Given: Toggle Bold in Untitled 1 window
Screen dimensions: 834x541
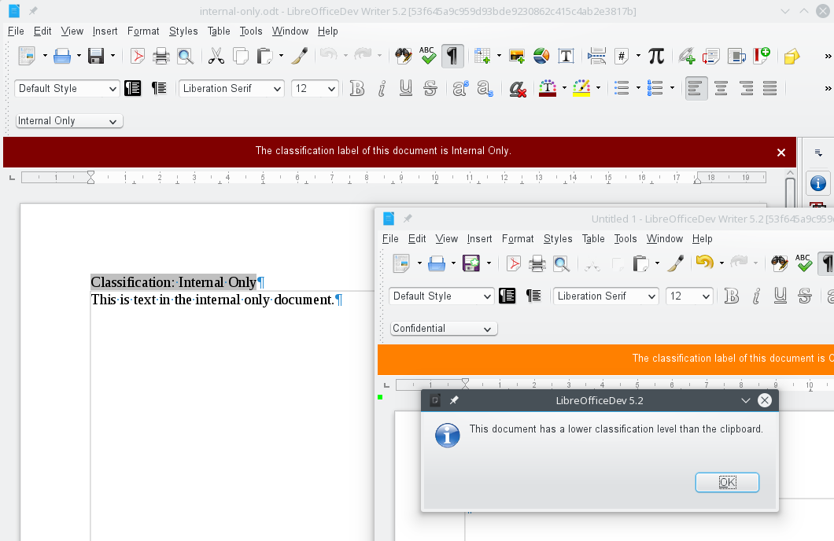Looking at the screenshot, I should [732, 296].
